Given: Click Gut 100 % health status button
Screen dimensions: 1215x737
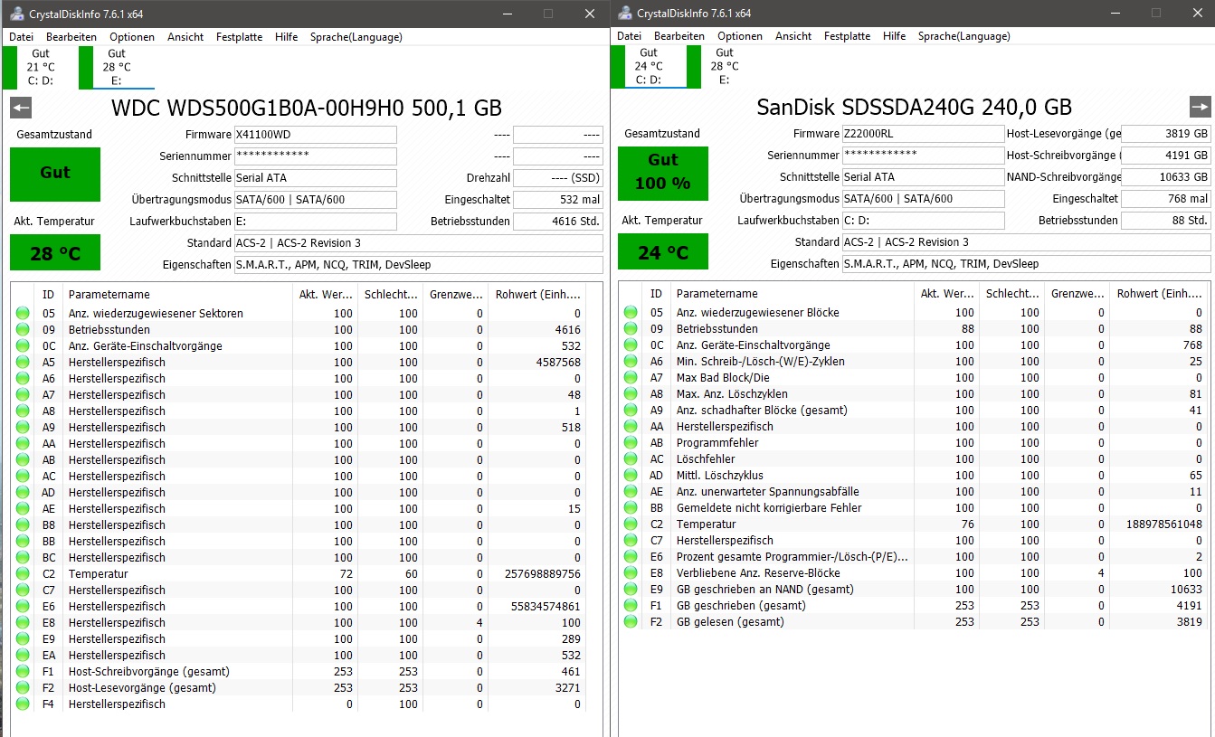Looking at the screenshot, I should (x=662, y=172).
